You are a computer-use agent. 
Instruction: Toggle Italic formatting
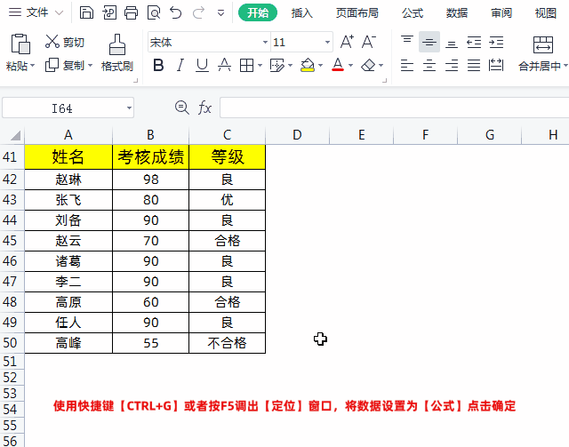(180, 65)
